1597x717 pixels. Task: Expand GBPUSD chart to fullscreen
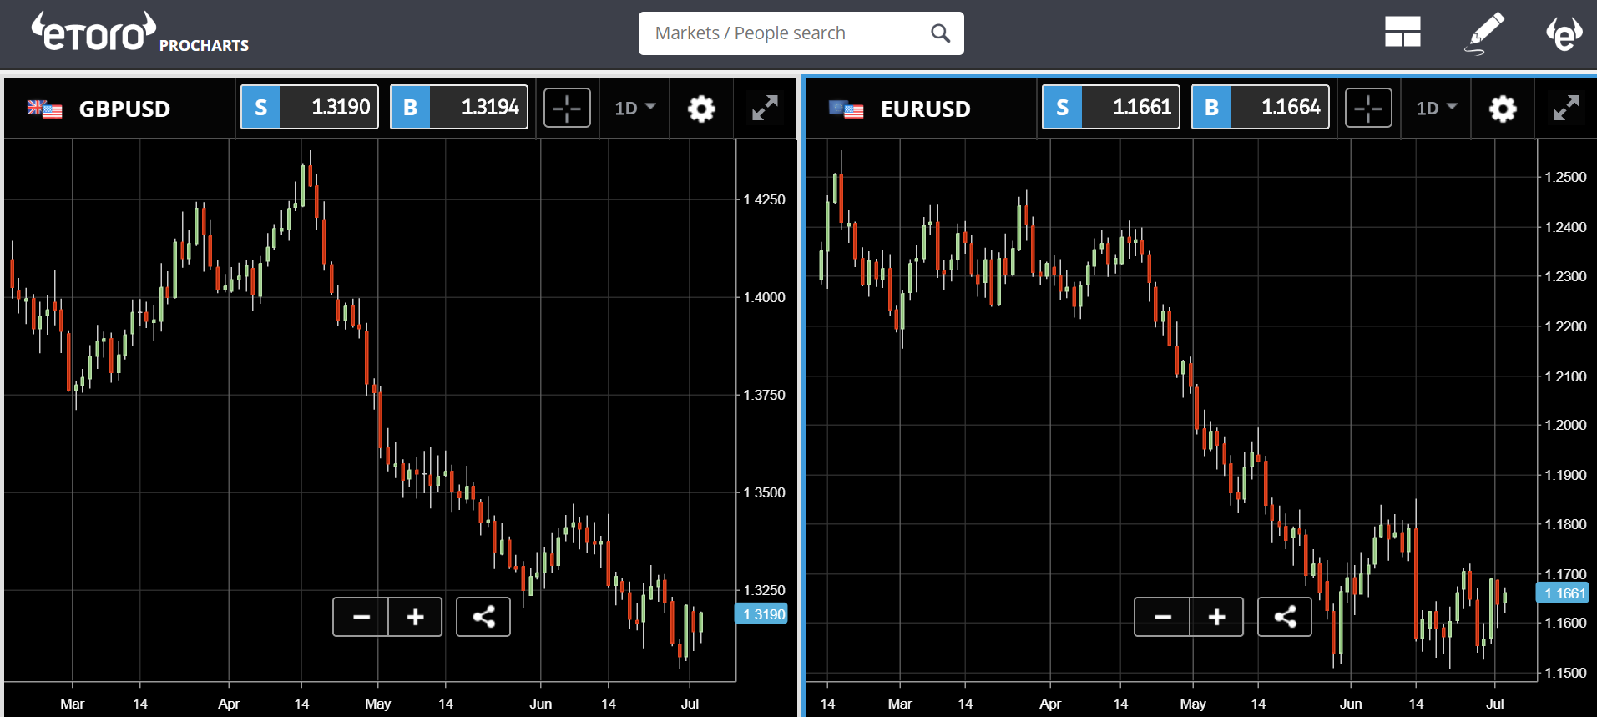click(765, 108)
